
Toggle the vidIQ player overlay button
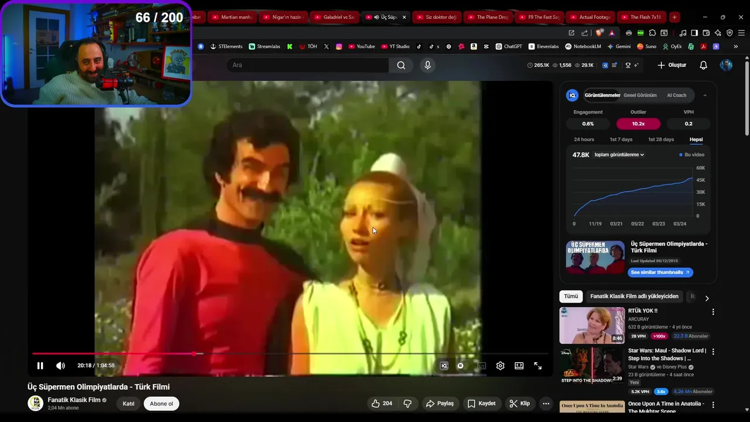444,366
